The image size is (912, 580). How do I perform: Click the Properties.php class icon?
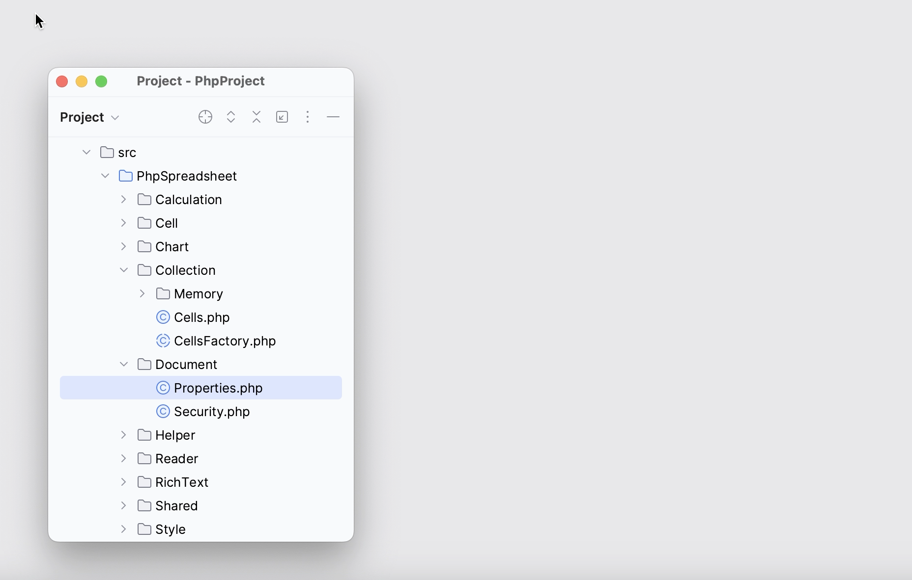tap(163, 388)
